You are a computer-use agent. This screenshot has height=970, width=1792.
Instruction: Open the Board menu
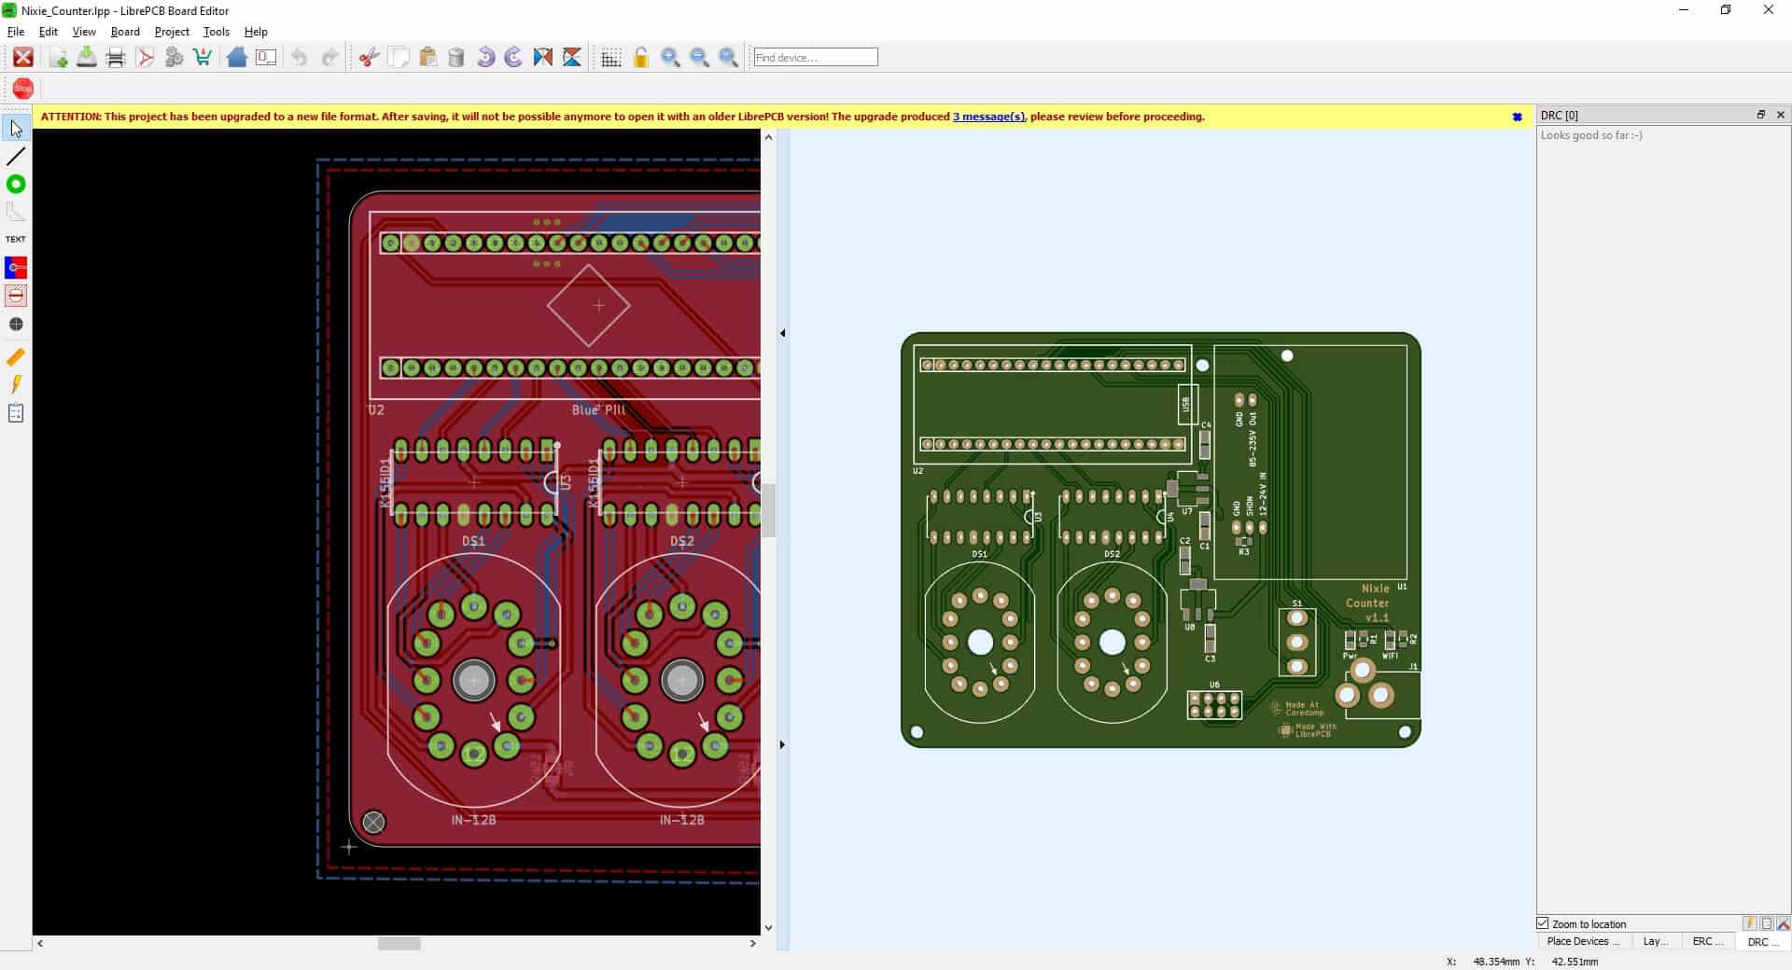tap(125, 31)
